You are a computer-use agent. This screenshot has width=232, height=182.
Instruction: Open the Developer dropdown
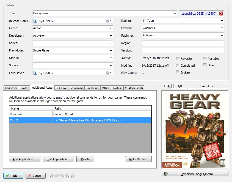[x=111, y=36]
